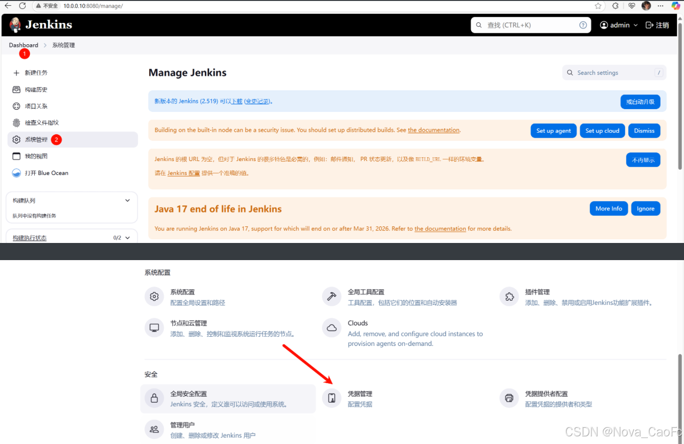Viewport: 684px width, 444px height.
Task: Click More Info for Java 17 notice
Action: (x=609, y=209)
